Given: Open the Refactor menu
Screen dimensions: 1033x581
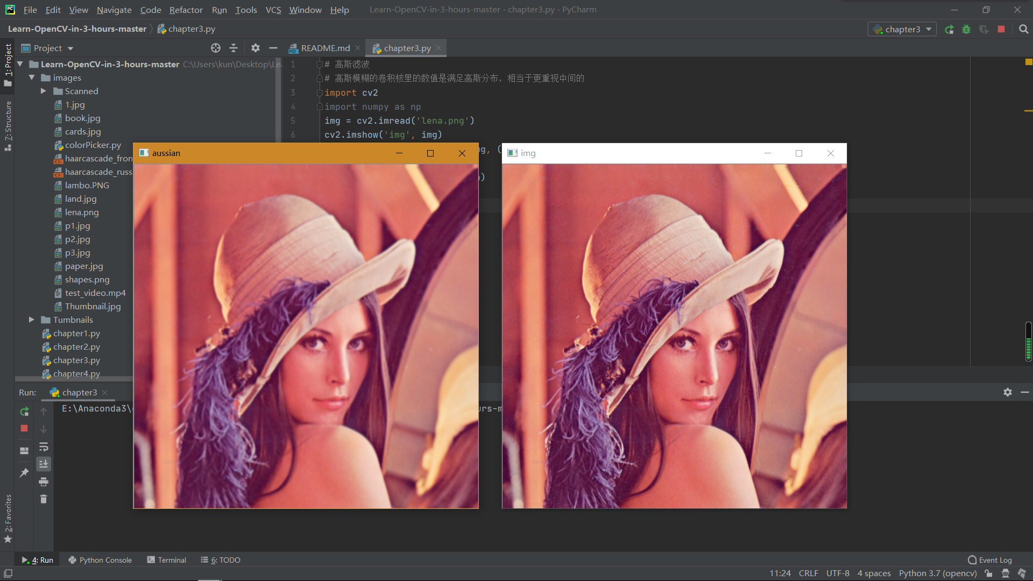Looking at the screenshot, I should click(186, 10).
